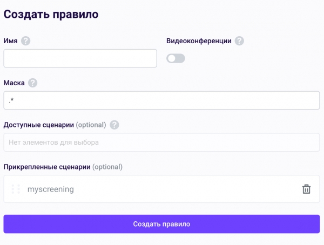Show help for Доступные сценарии
324x245 pixels.
114,125
